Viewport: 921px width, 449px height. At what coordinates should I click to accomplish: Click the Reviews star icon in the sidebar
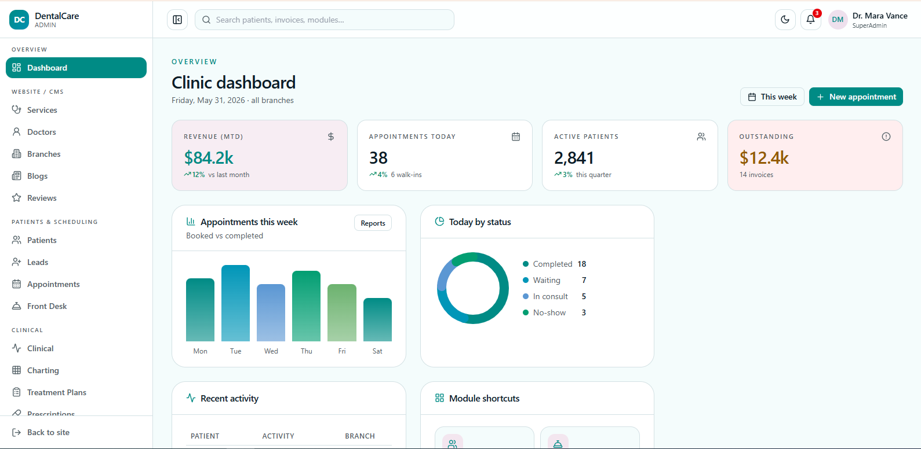point(17,197)
